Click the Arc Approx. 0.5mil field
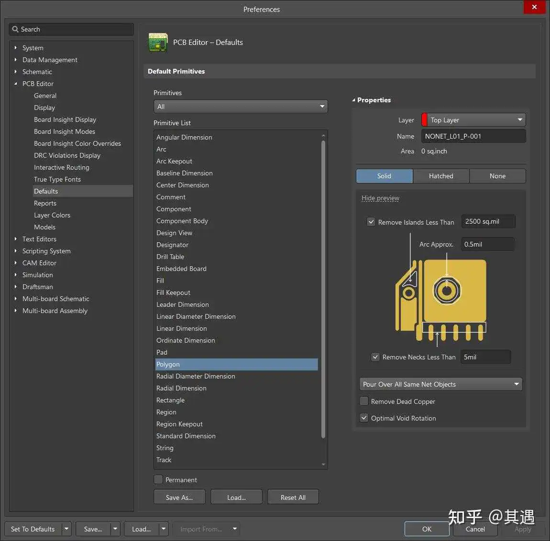550x541 pixels. pyautogui.click(x=487, y=244)
